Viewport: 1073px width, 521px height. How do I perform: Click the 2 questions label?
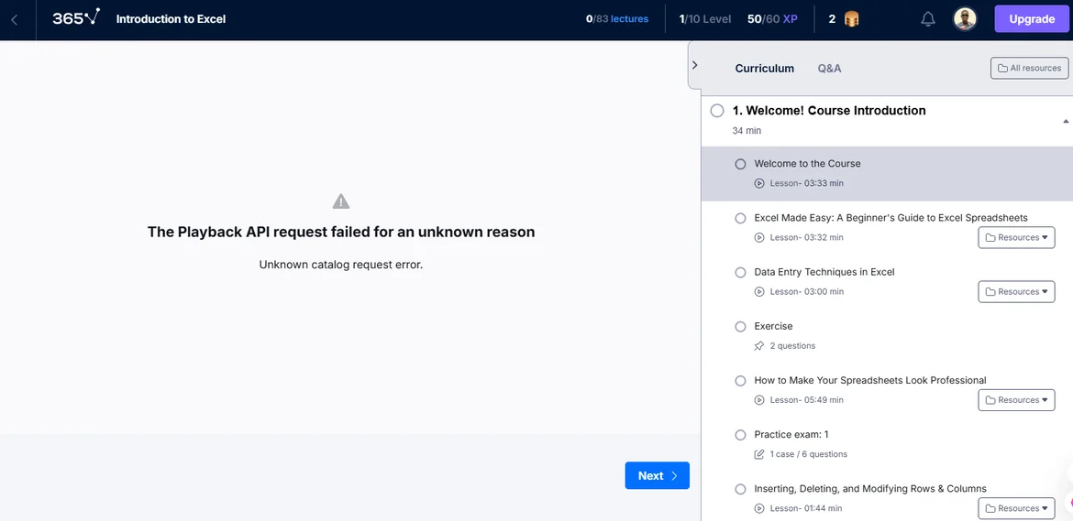[x=792, y=345]
